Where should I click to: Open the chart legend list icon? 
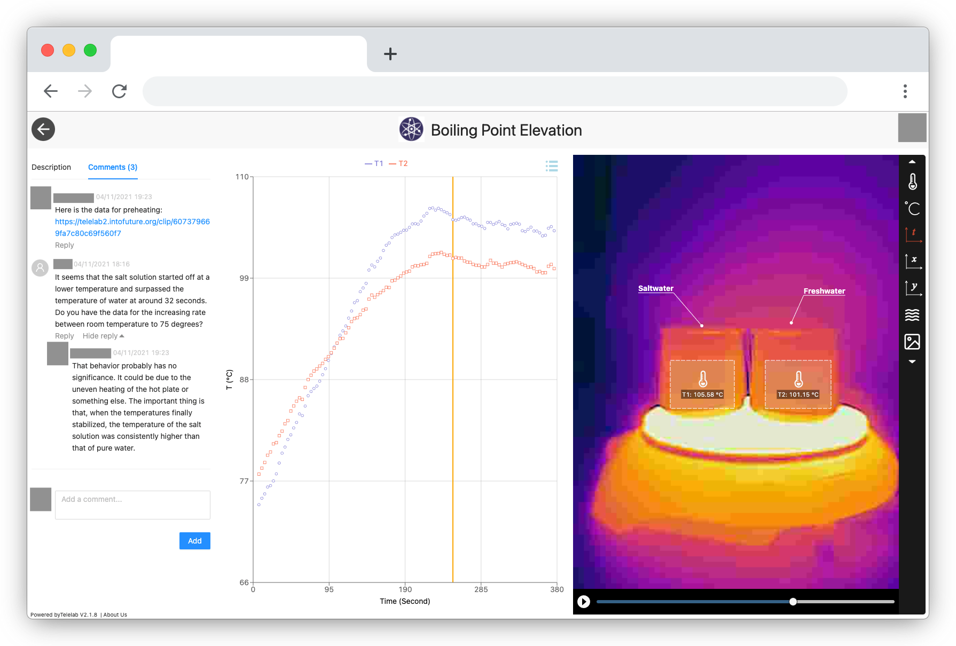pyautogui.click(x=552, y=166)
